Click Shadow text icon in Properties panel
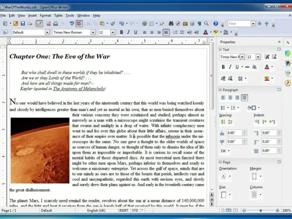This screenshot has height=219, width=292. tap(254, 67)
